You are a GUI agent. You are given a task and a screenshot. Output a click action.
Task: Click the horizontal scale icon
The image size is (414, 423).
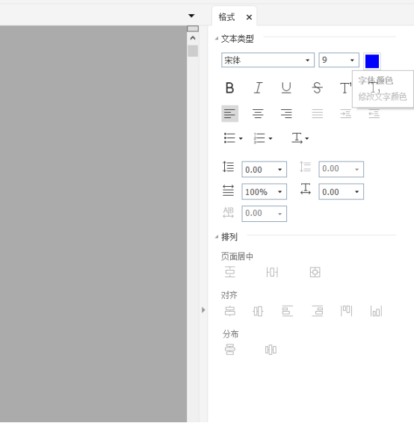click(228, 190)
